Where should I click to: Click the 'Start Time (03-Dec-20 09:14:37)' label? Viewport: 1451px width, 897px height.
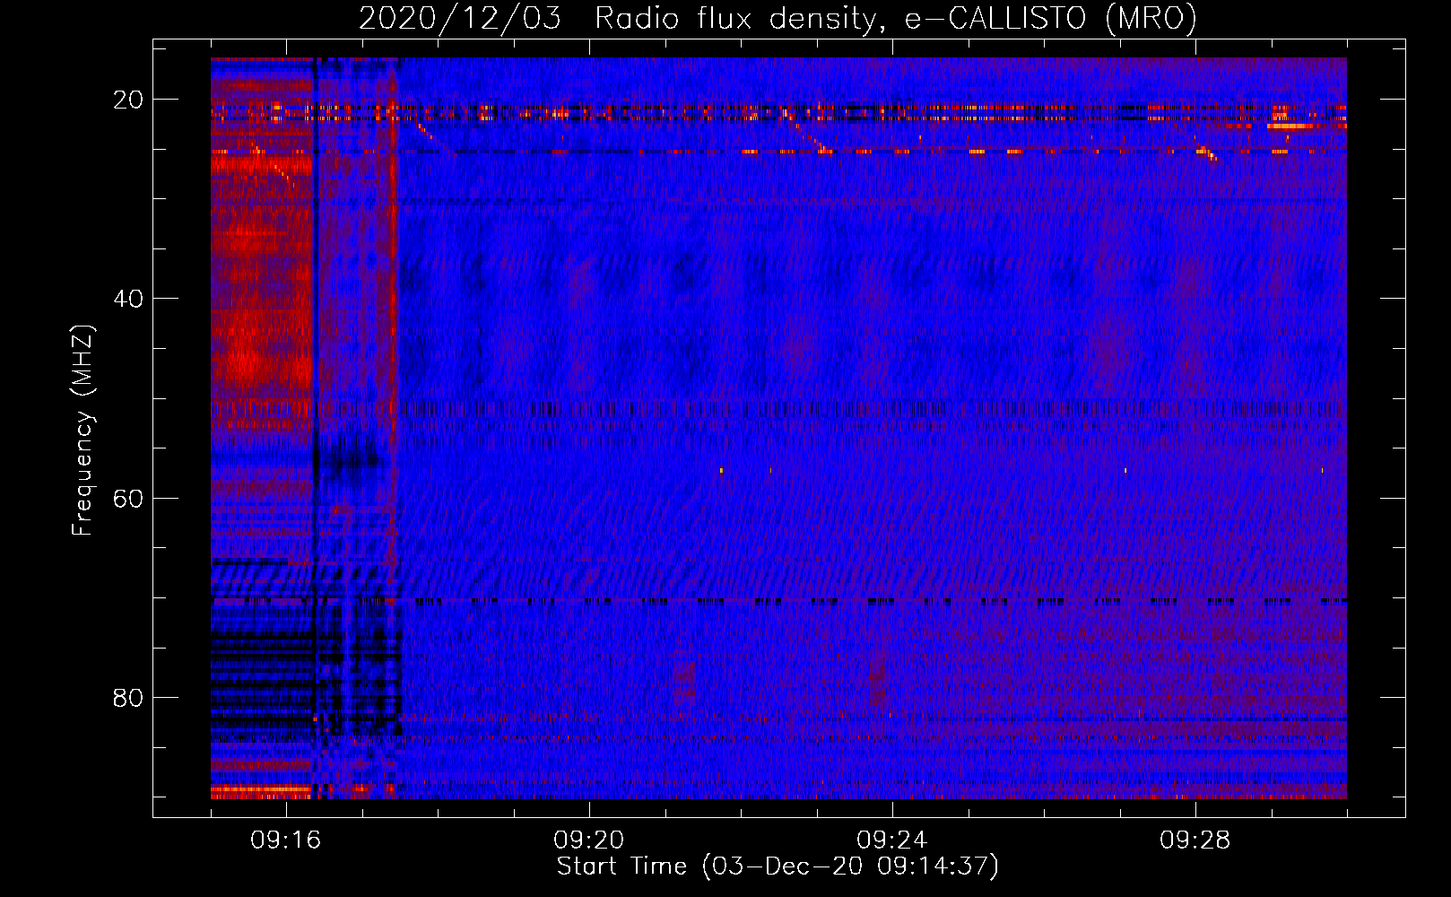(x=778, y=867)
